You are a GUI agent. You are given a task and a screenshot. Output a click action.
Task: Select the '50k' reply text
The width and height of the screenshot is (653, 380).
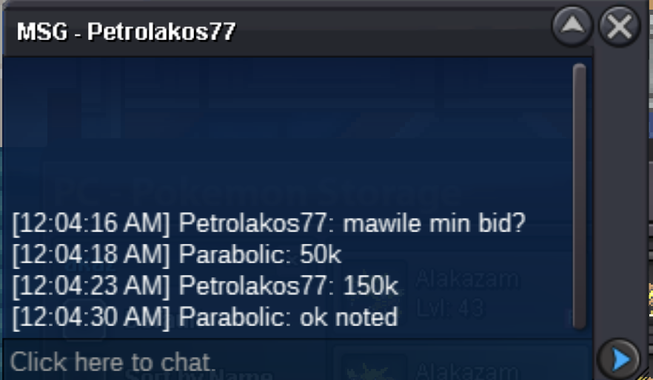pos(321,254)
